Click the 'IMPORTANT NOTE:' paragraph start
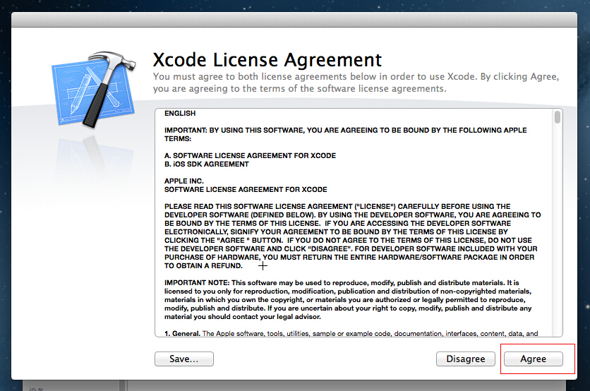Viewport: 590px width, 391px height. point(197,282)
